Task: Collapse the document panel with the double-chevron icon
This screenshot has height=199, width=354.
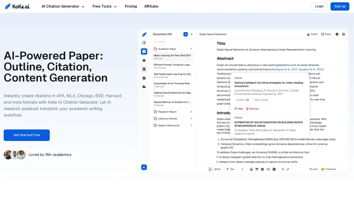Action: (x=192, y=34)
